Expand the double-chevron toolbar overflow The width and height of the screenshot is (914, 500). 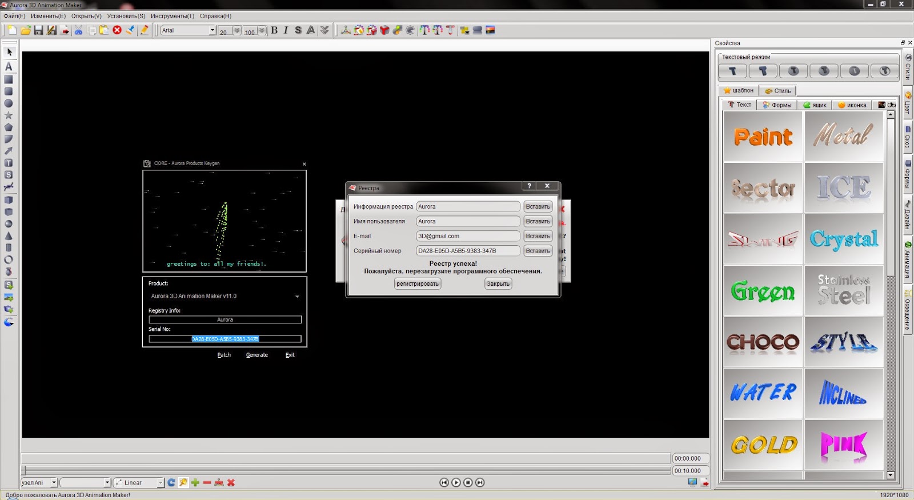[324, 30]
